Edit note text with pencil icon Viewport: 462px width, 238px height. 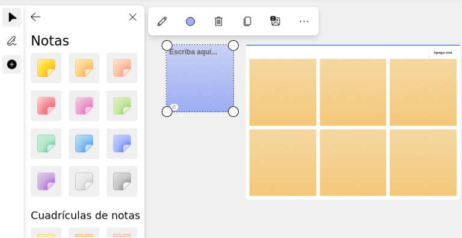tap(162, 22)
